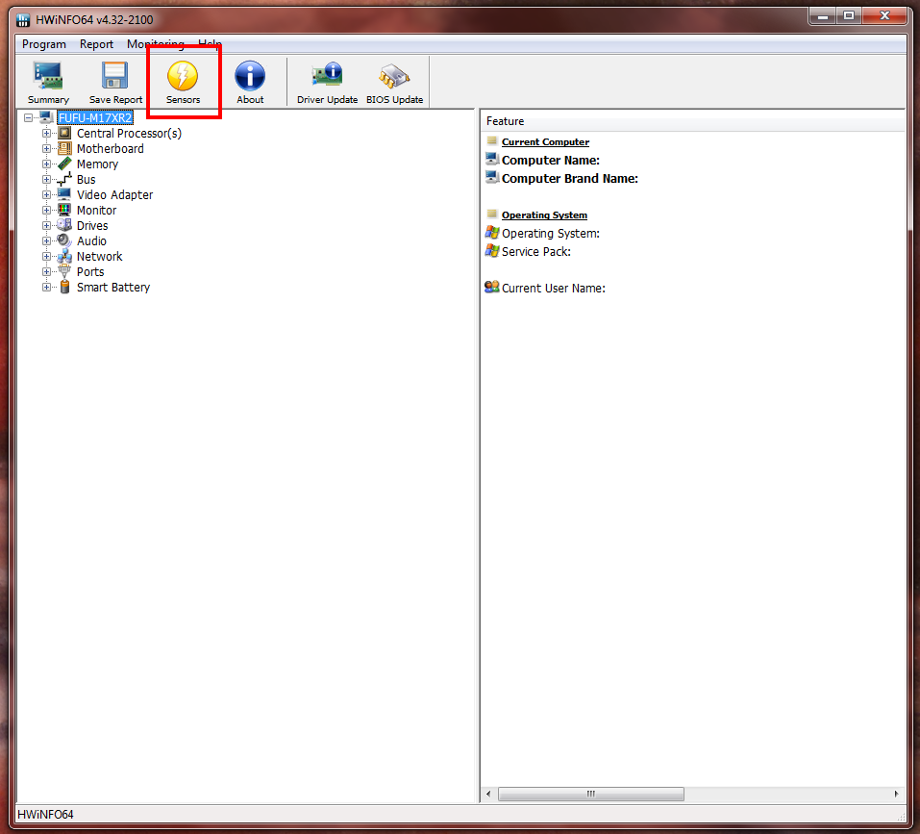Click the Monitor tree icon
The image size is (920, 834).
click(x=64, y=210)
